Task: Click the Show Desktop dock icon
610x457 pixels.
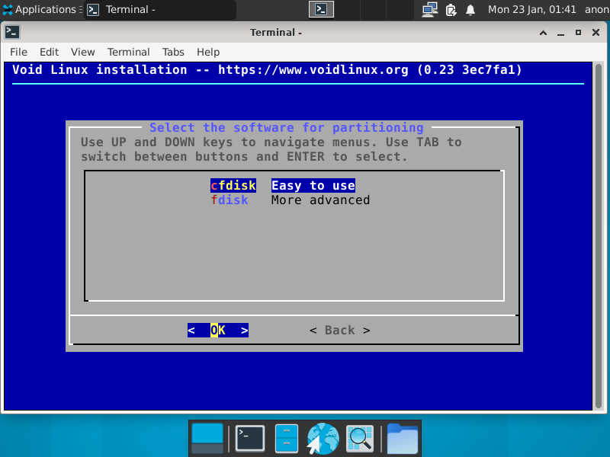Action: (x=207, y=439)
